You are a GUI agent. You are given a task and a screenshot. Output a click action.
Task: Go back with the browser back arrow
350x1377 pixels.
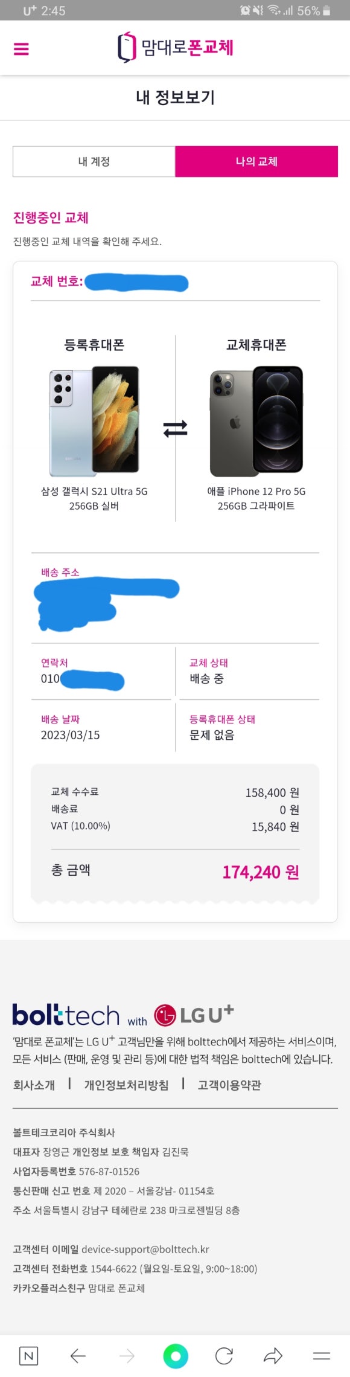78,1356
